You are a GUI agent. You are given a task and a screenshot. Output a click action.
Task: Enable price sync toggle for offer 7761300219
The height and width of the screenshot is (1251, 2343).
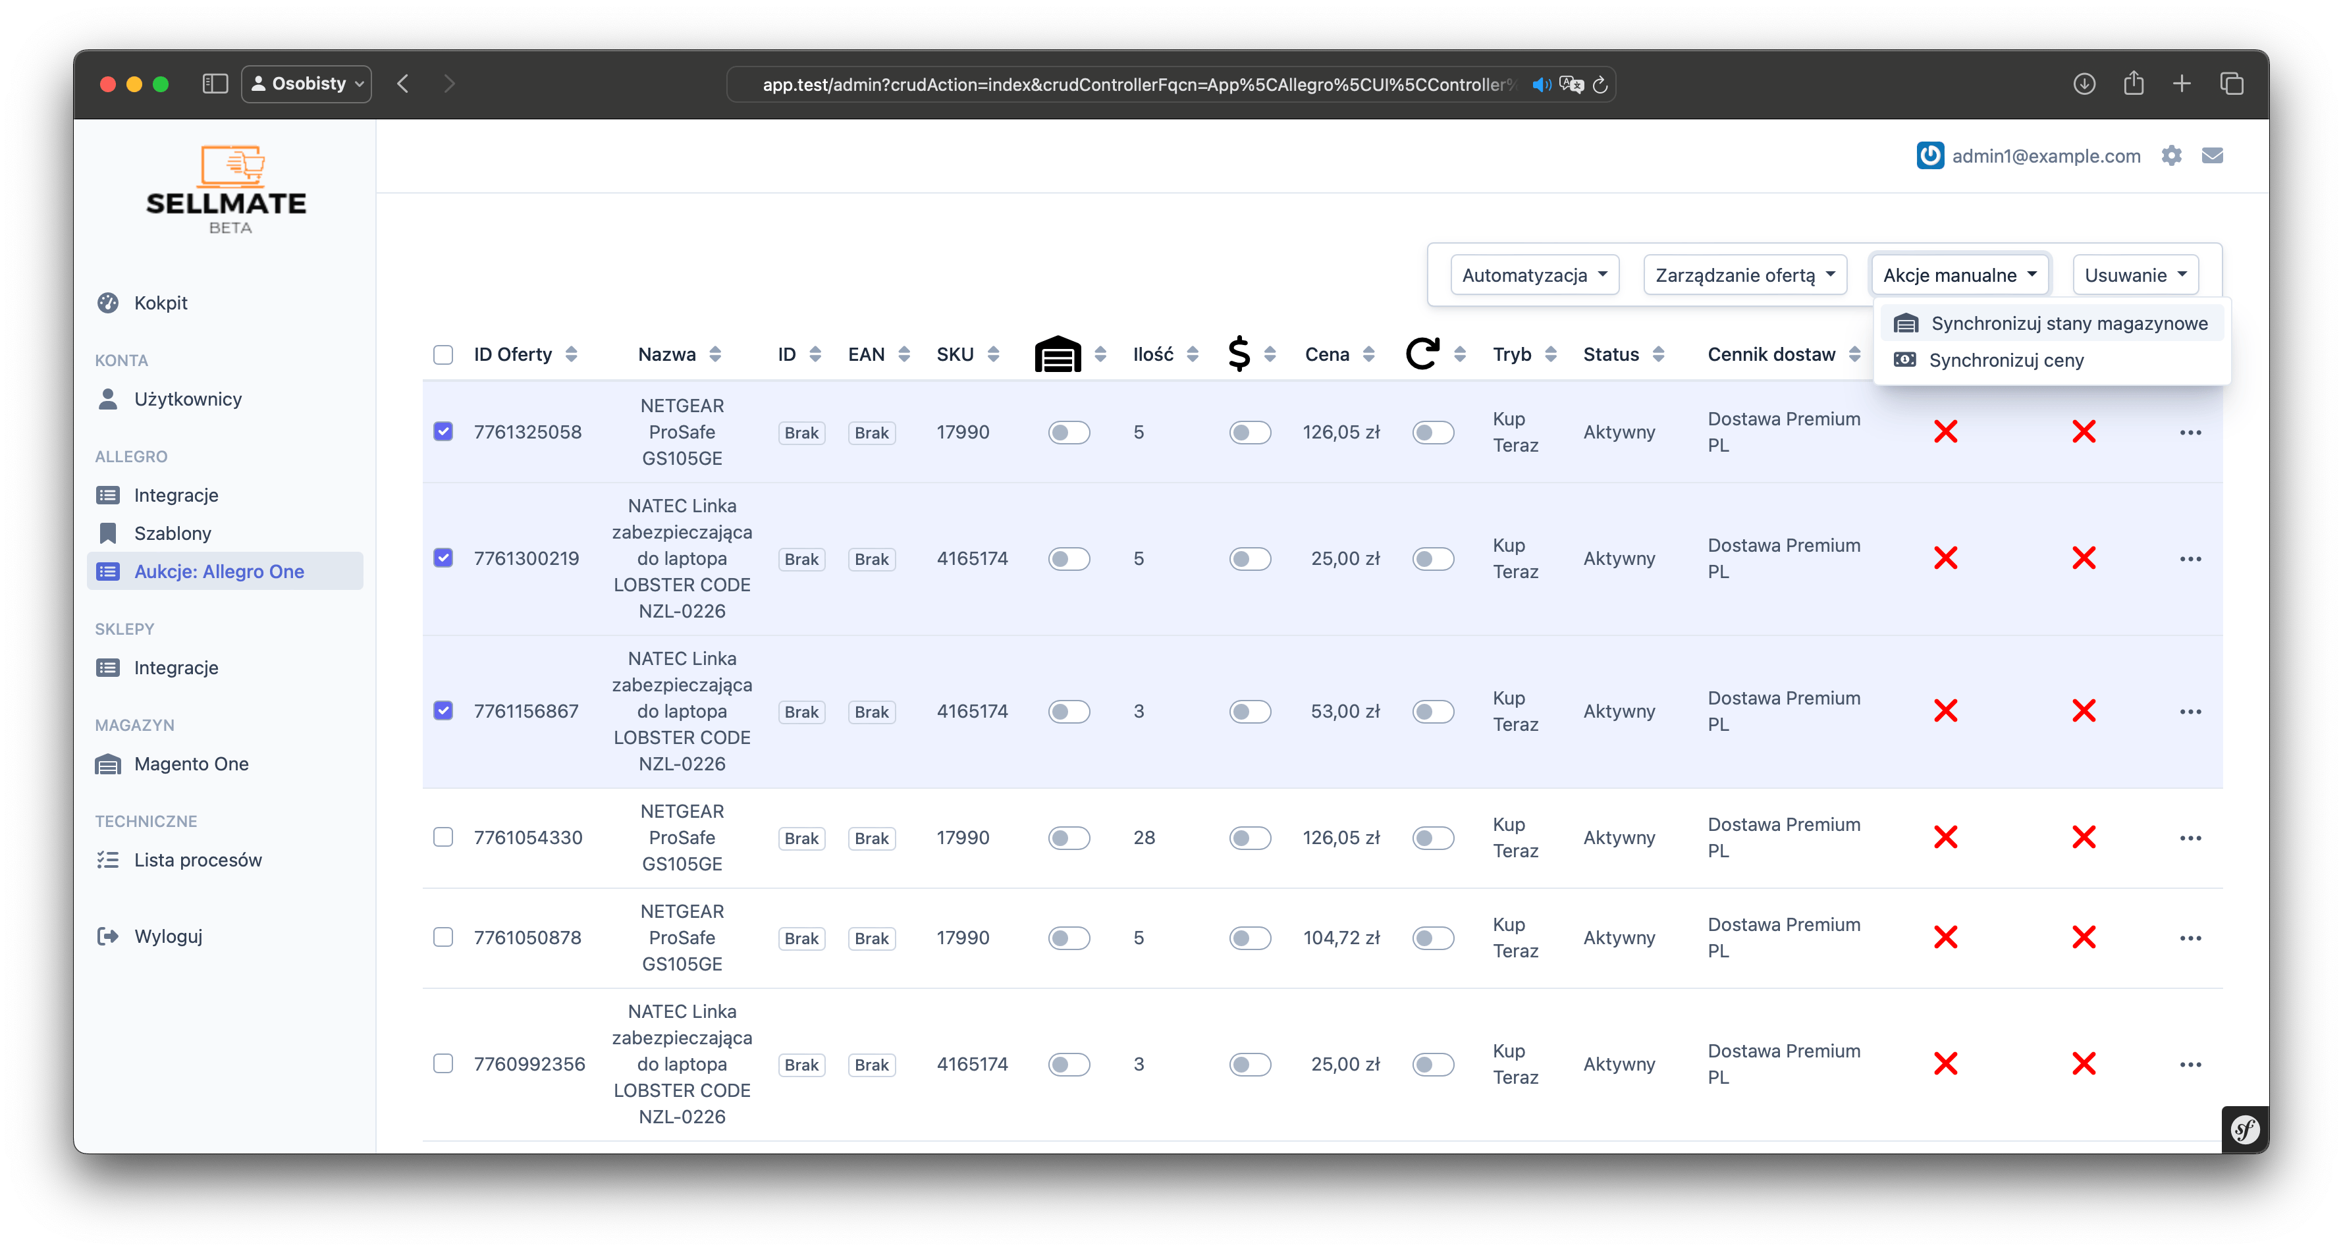[x=1250, y=558]
